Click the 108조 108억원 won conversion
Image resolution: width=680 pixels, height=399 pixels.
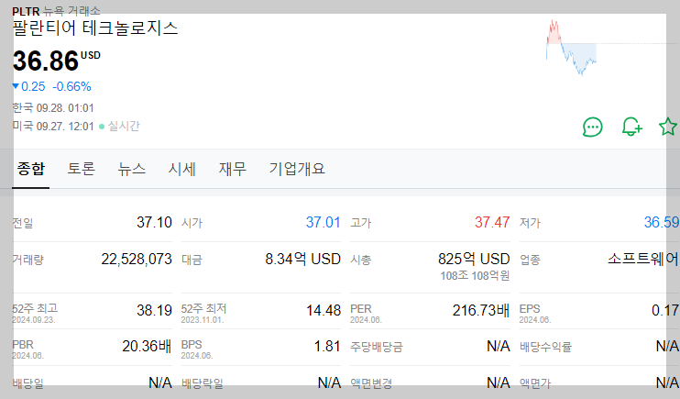coord(475,276)
